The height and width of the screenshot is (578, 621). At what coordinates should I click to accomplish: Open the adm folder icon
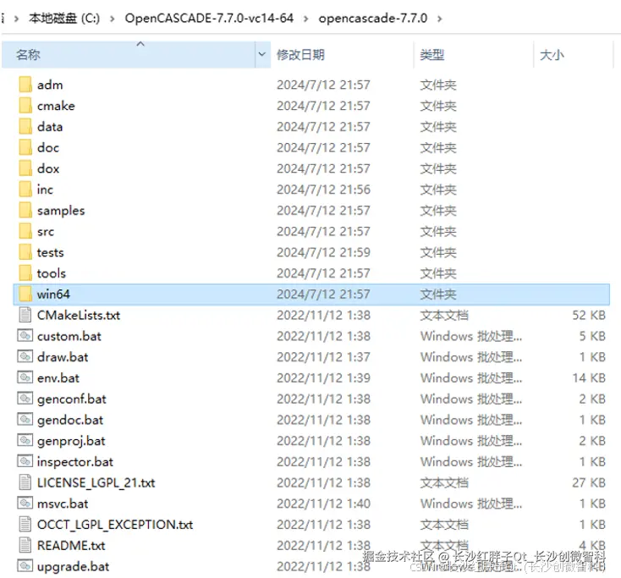[25, 85]
